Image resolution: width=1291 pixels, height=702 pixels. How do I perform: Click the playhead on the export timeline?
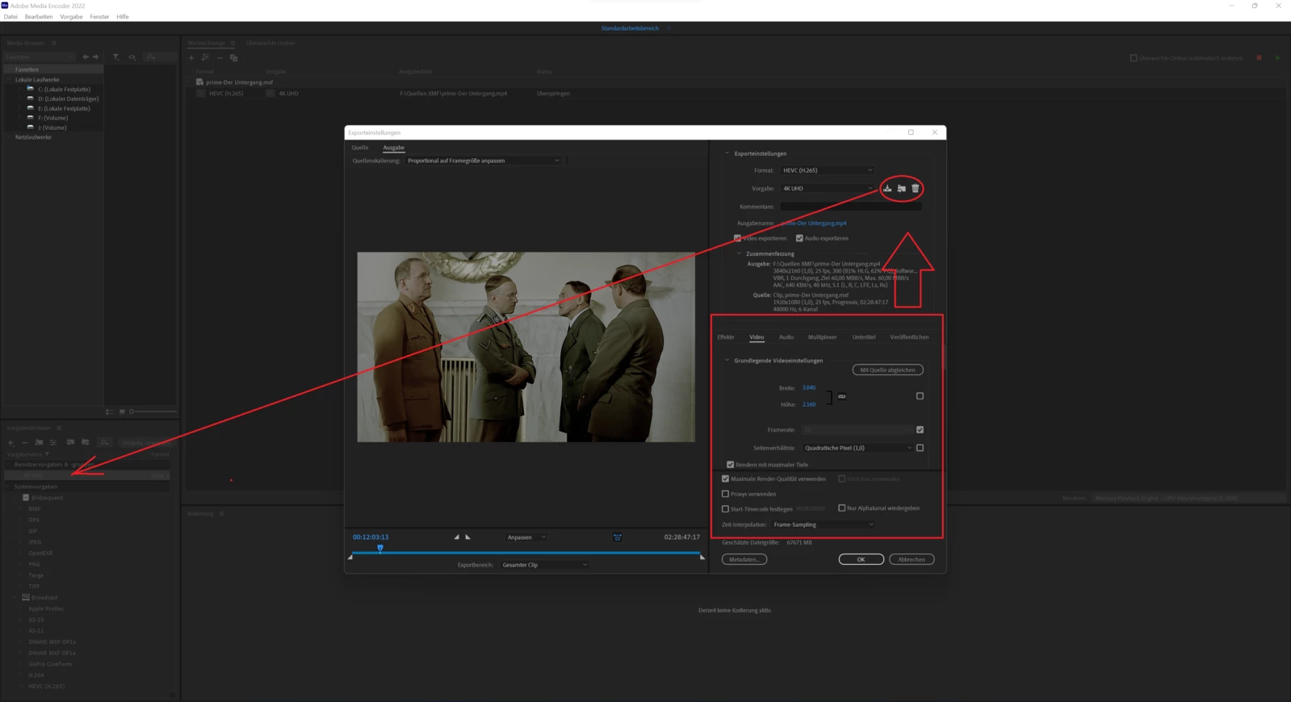coord(380,548)
